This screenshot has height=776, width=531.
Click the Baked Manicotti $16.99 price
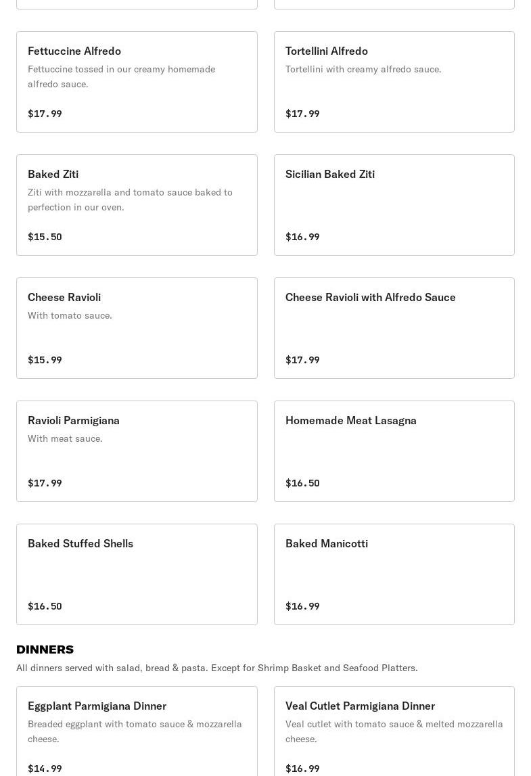point(302,606)
